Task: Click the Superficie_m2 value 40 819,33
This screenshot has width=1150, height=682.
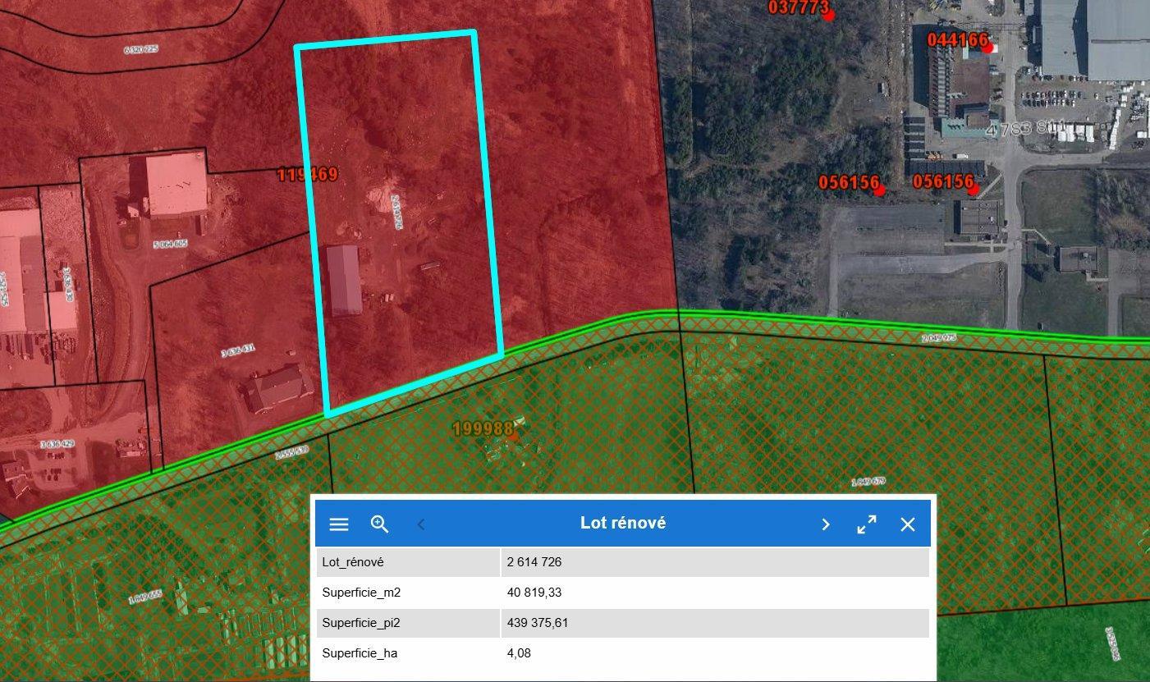Action: 534,593
